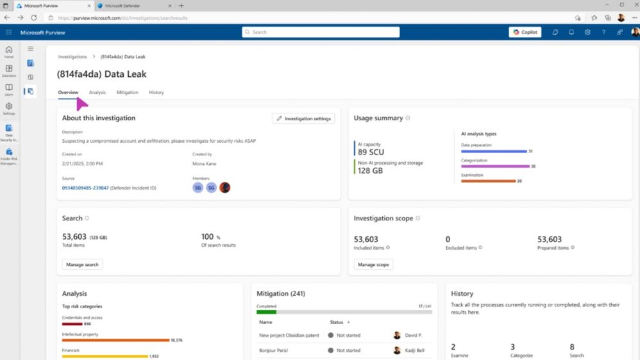Click the Manage scope button
The width and height of the screenshot is (640, 360).
[x=373, y=265]
